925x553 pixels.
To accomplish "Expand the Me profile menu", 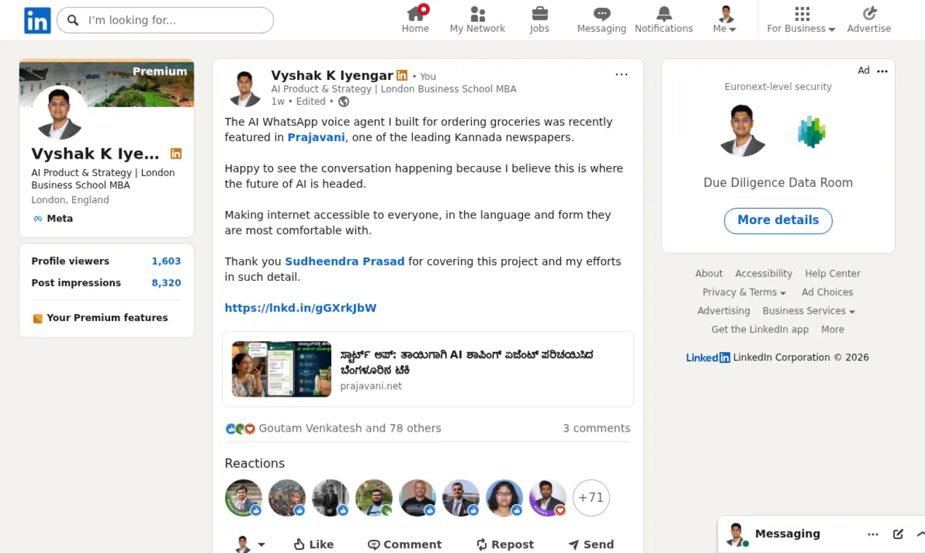I will click(x=725, y=20).
